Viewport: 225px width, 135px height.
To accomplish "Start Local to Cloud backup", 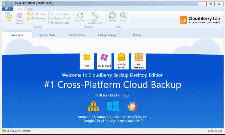I will (60, 14).
